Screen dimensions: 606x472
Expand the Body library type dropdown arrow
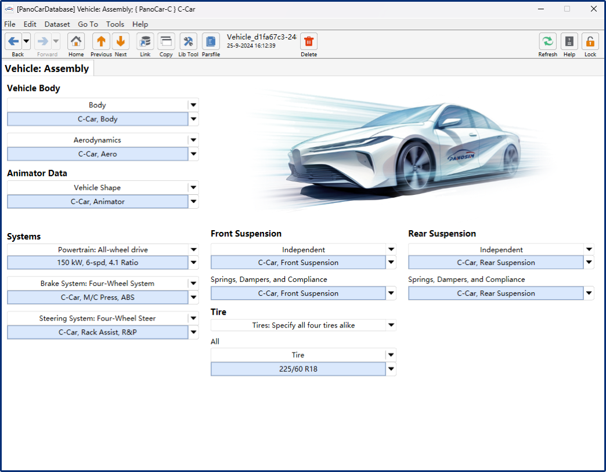pyautogui.click(x=193, y=105)
